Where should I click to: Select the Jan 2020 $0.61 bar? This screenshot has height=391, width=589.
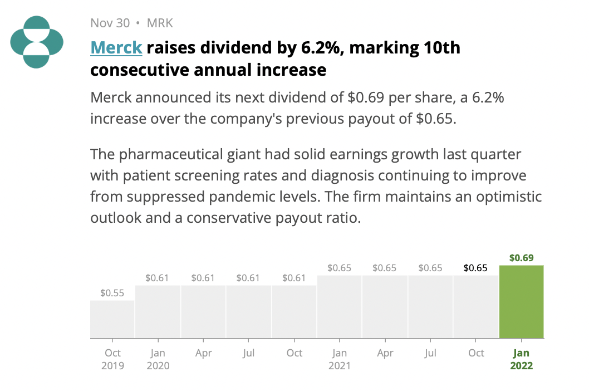click(x=158, y=312)
